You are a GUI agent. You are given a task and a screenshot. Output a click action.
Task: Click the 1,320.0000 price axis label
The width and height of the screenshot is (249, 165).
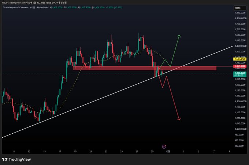[240, 85]
